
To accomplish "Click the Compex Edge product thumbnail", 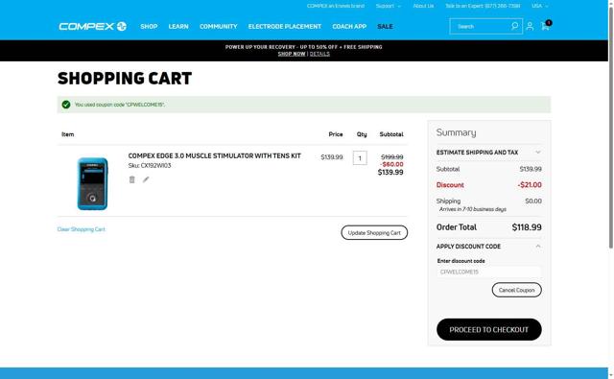I will click(92, 183).
